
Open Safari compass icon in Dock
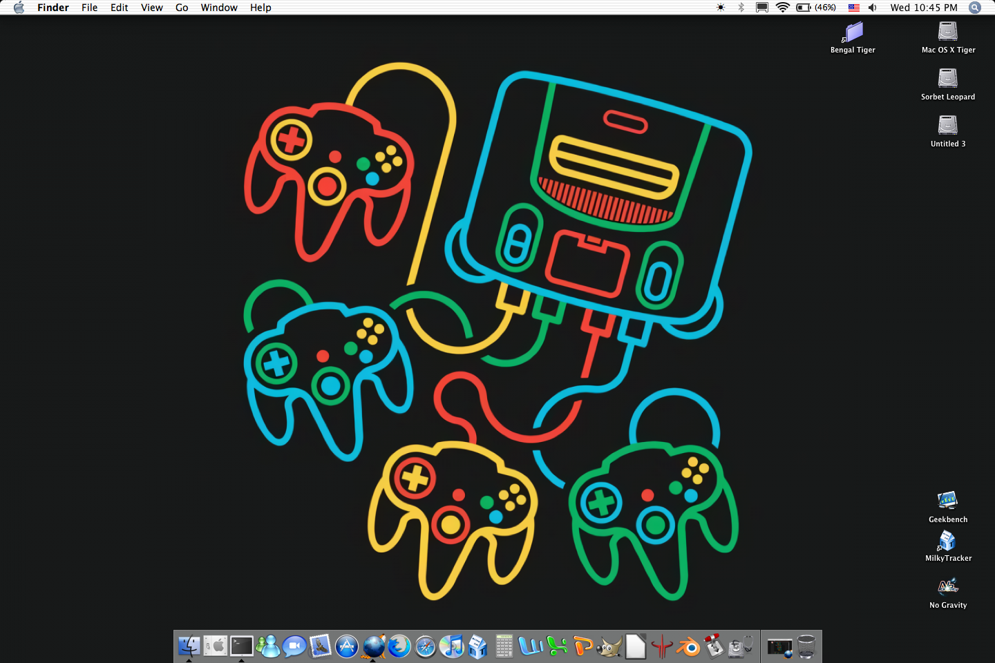(x=426, y=646)
